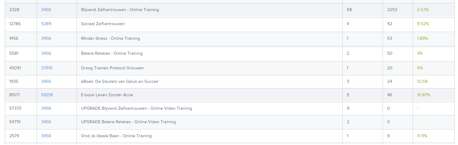
Task: Click Droog Trainen Protocol Vrouwen product title
Action: [x=112, y=68]
